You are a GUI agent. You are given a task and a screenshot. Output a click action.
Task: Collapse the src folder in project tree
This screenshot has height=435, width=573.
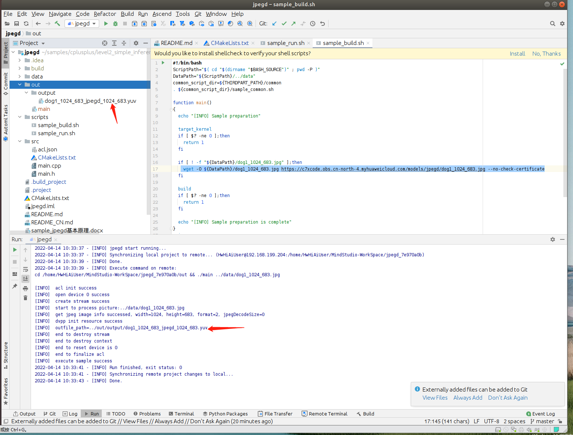tap(20, 141)
